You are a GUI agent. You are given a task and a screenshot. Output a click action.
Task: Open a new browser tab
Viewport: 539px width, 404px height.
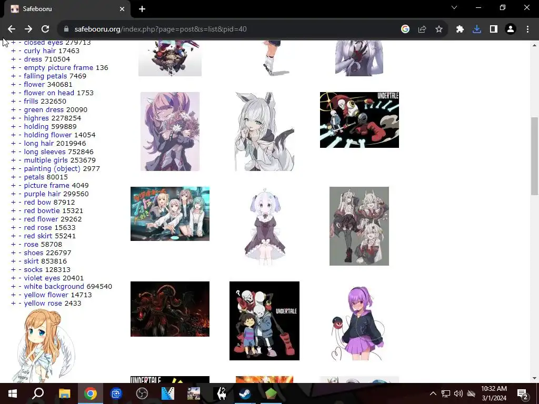pyautogui.click(x=142, y=9)
